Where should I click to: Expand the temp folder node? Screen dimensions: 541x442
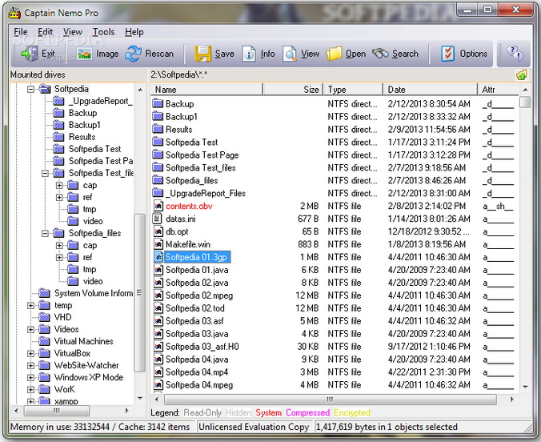point(30,306)
